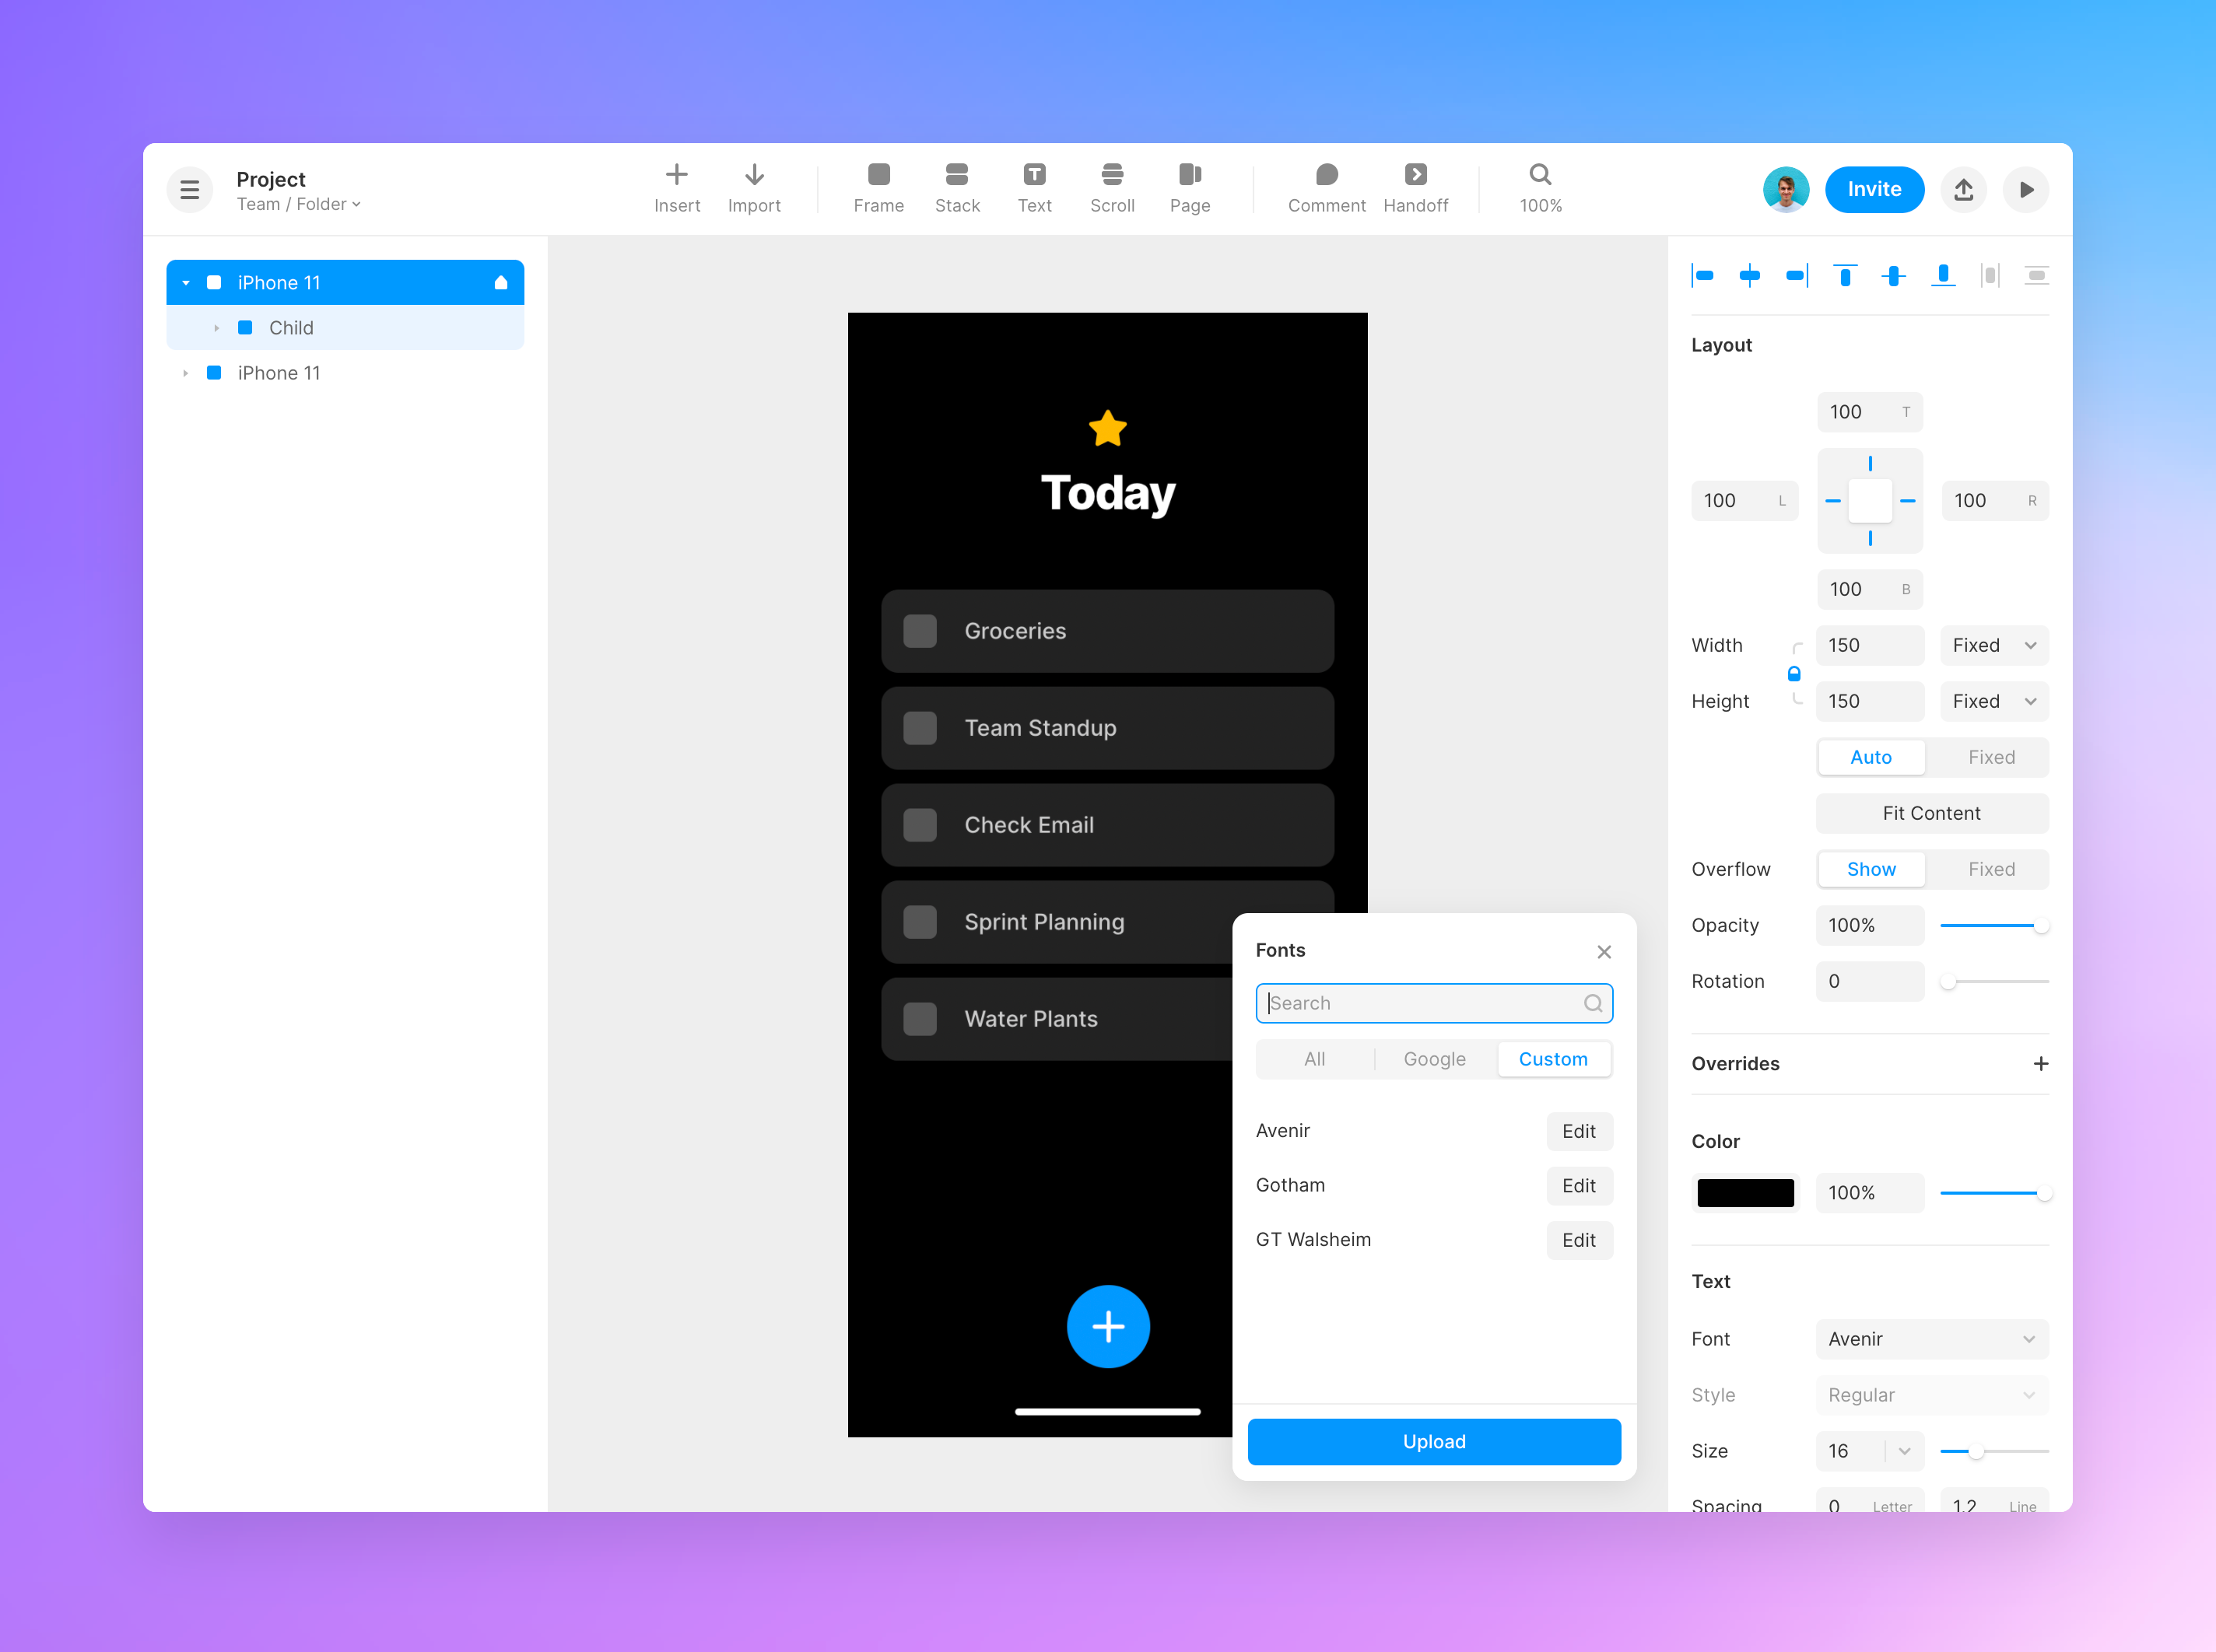Check the Sprint Planning checkbox
Screen dimensions: 2216x1652
click(920, 922)
